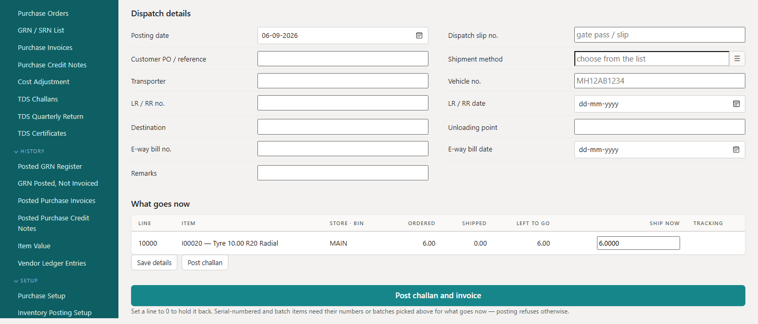
Task: Collapse the SETUP sidebar section
Action: pyautogui.click(x=25, y=281)
